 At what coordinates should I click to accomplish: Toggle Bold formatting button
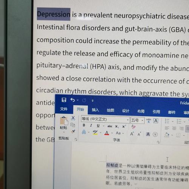tap(84, 125)
